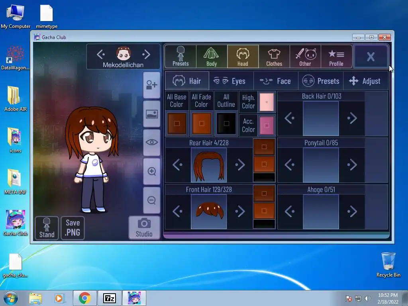The height and width of the screenshot is (306, 408).
Task: Change the Acc. Color swatch
Action: point(267,126)
